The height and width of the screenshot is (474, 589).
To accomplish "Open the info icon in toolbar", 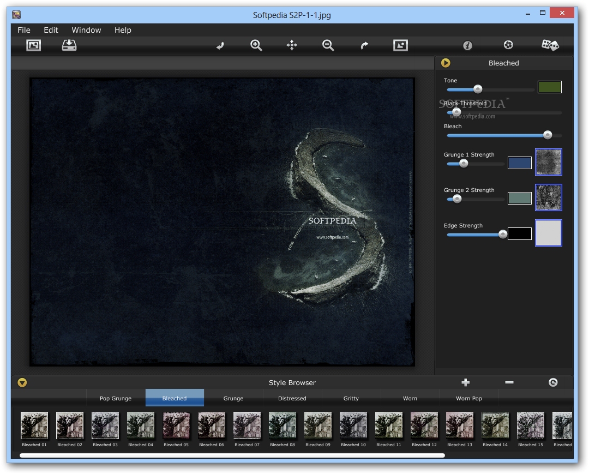I will tap(467, 45).
